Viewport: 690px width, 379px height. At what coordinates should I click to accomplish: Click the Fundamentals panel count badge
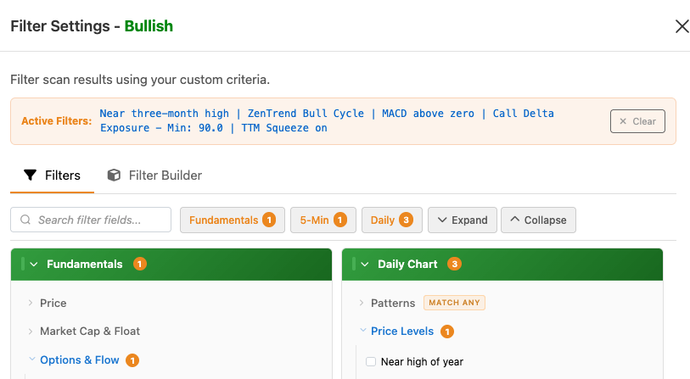(x=140, y=265)
